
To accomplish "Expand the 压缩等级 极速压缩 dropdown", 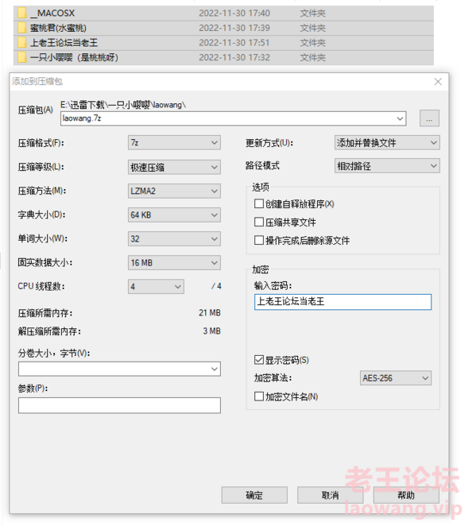I will (x=174, y=167).
